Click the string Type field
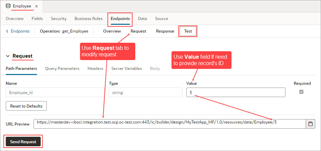321x151 pixels. point(145,92)
